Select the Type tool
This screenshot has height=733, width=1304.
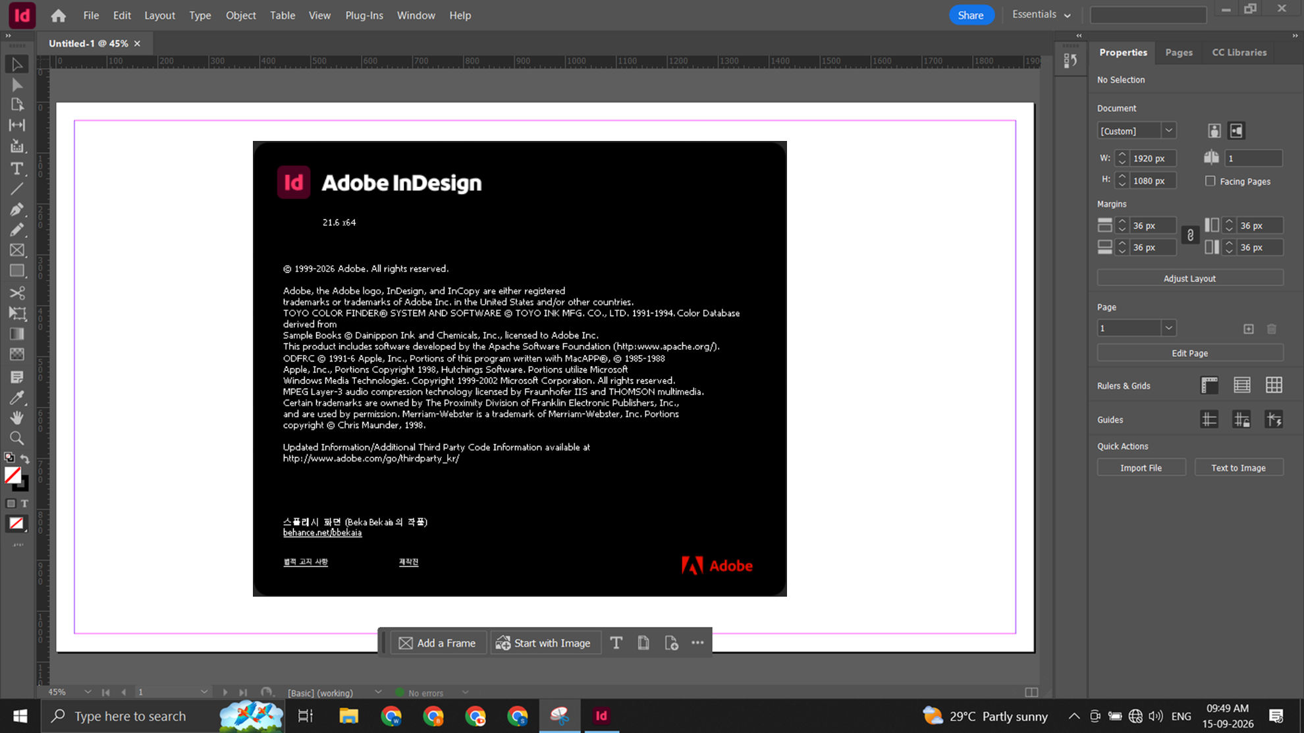[x=17, y=168]
